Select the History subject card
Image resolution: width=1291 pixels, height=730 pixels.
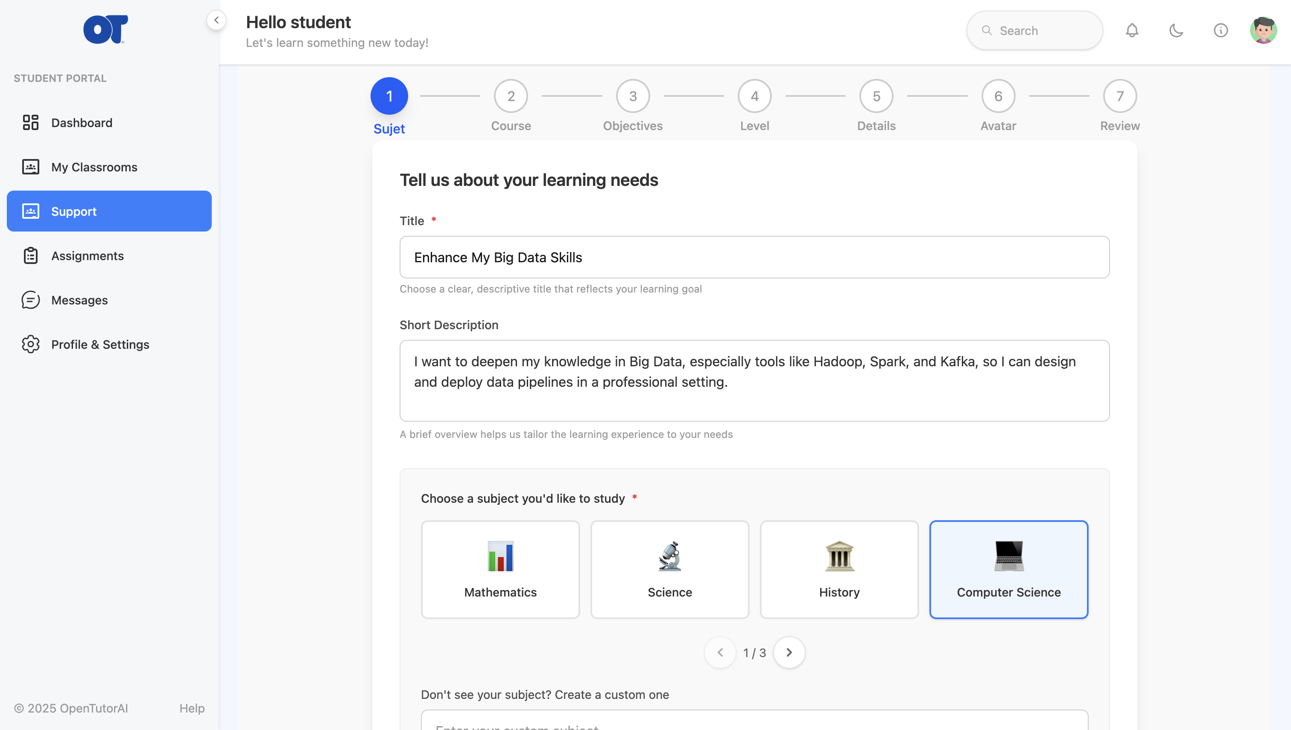tap(839, 569)
